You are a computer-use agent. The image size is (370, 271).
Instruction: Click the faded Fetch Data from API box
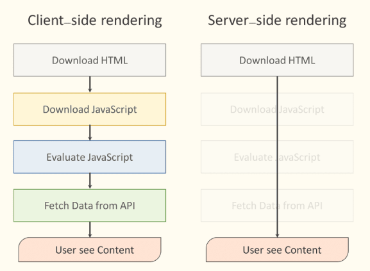pyautogui.click(x=277, y=206)
